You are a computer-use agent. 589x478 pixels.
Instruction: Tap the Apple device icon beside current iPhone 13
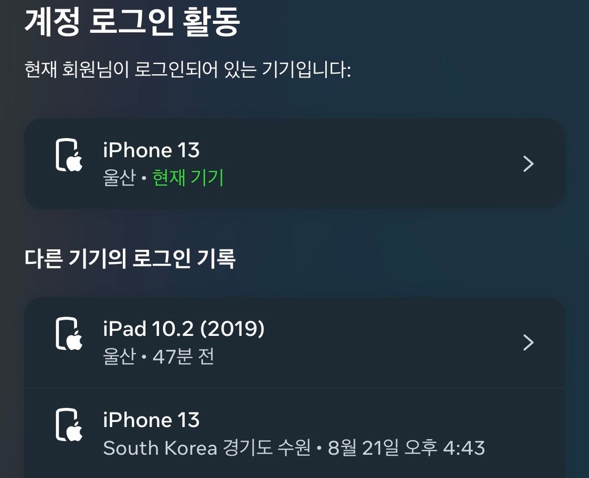(69, 155)
